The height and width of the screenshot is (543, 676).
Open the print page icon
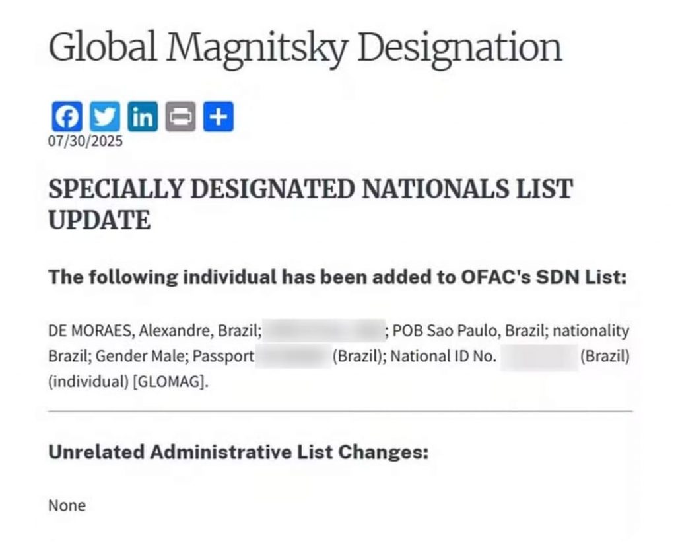tap(181, 116)
